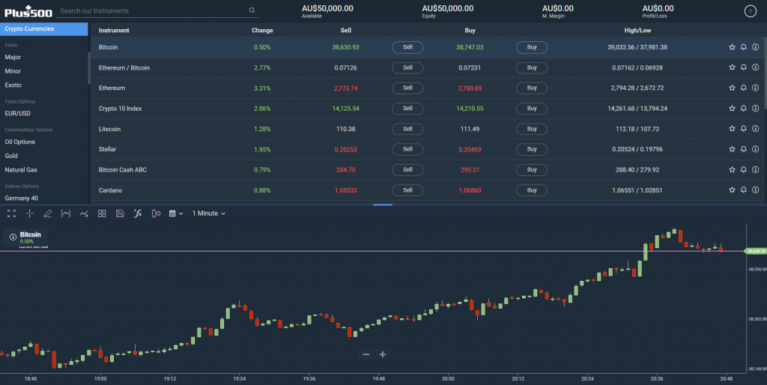Screen dimensions: 767x385
Task: Open the account menu circle icon
Action: pos(751,10)
